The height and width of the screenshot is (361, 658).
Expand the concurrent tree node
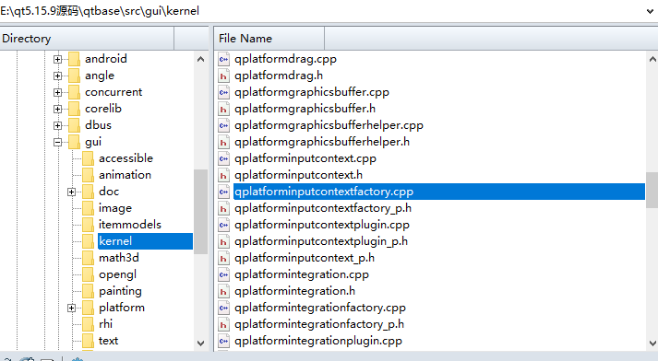coord(57,93)
